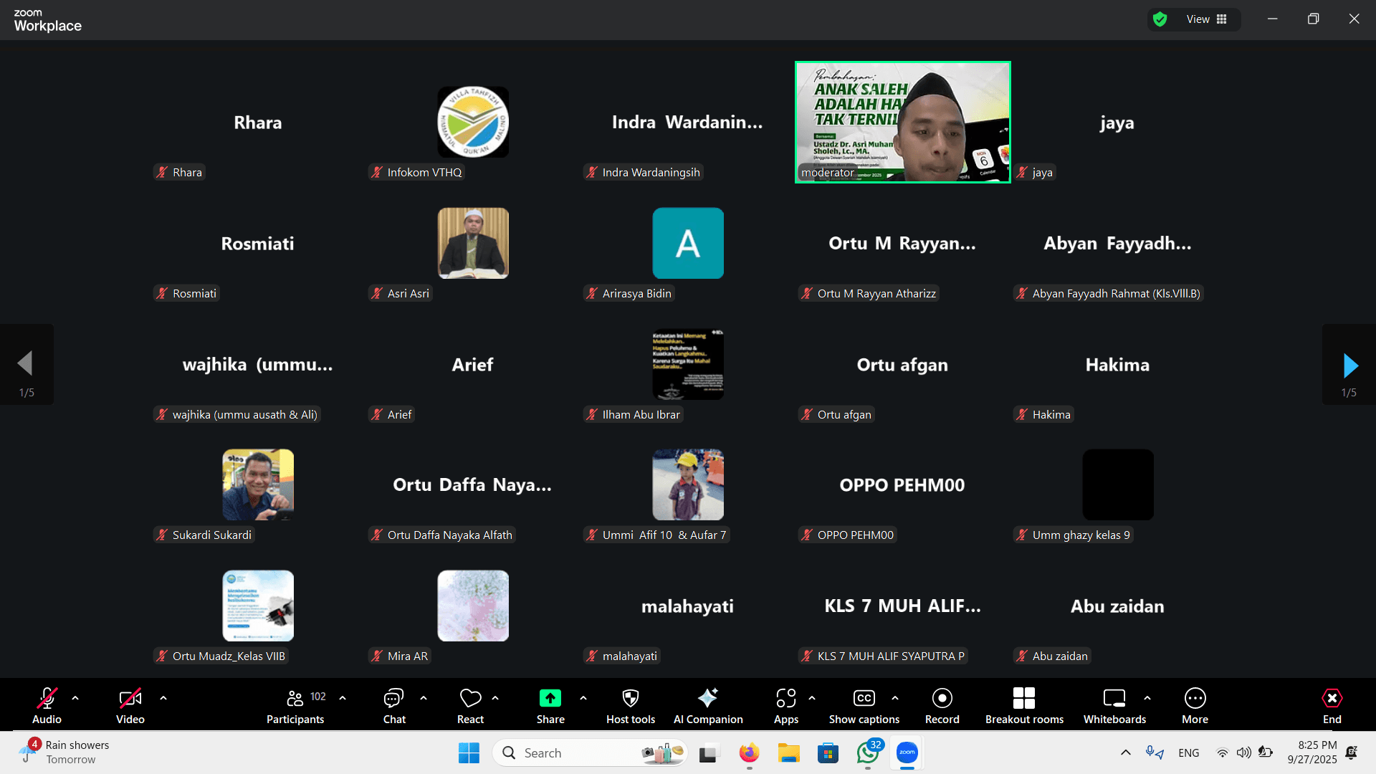Open WhatsApp from the taskbar

coord(867,753)
